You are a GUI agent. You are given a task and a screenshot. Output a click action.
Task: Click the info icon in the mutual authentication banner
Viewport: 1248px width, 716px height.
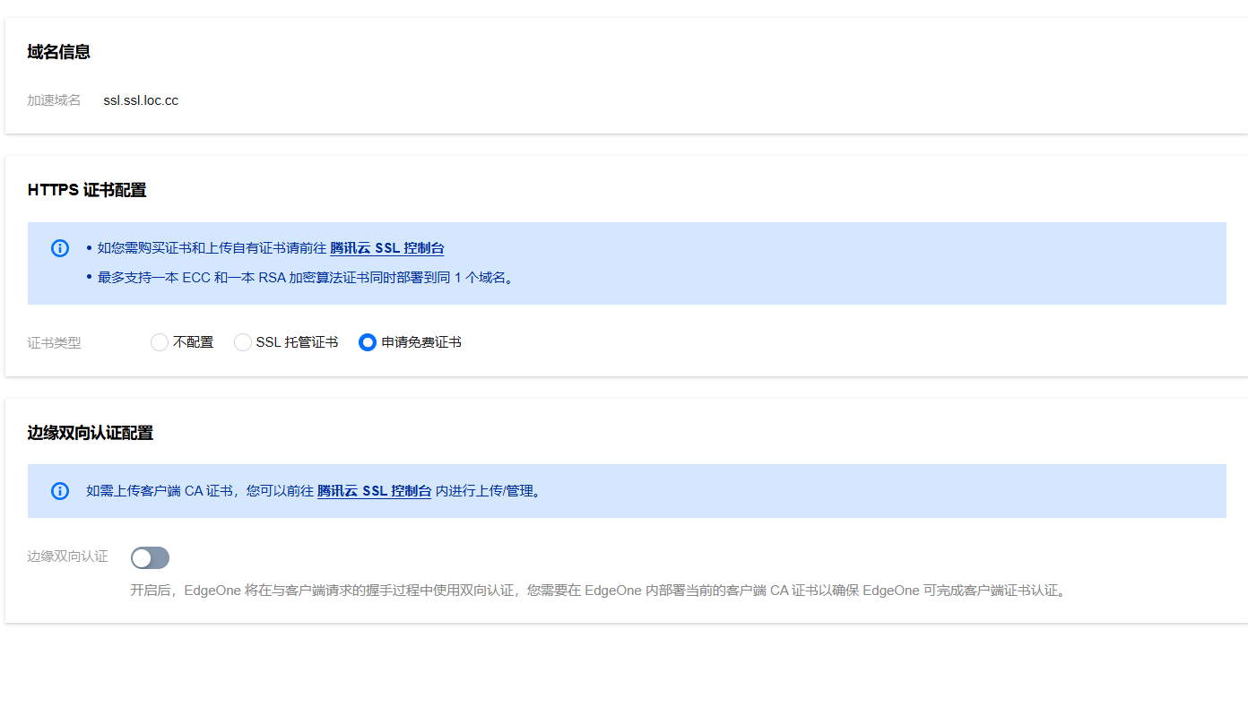pos(60,491)
